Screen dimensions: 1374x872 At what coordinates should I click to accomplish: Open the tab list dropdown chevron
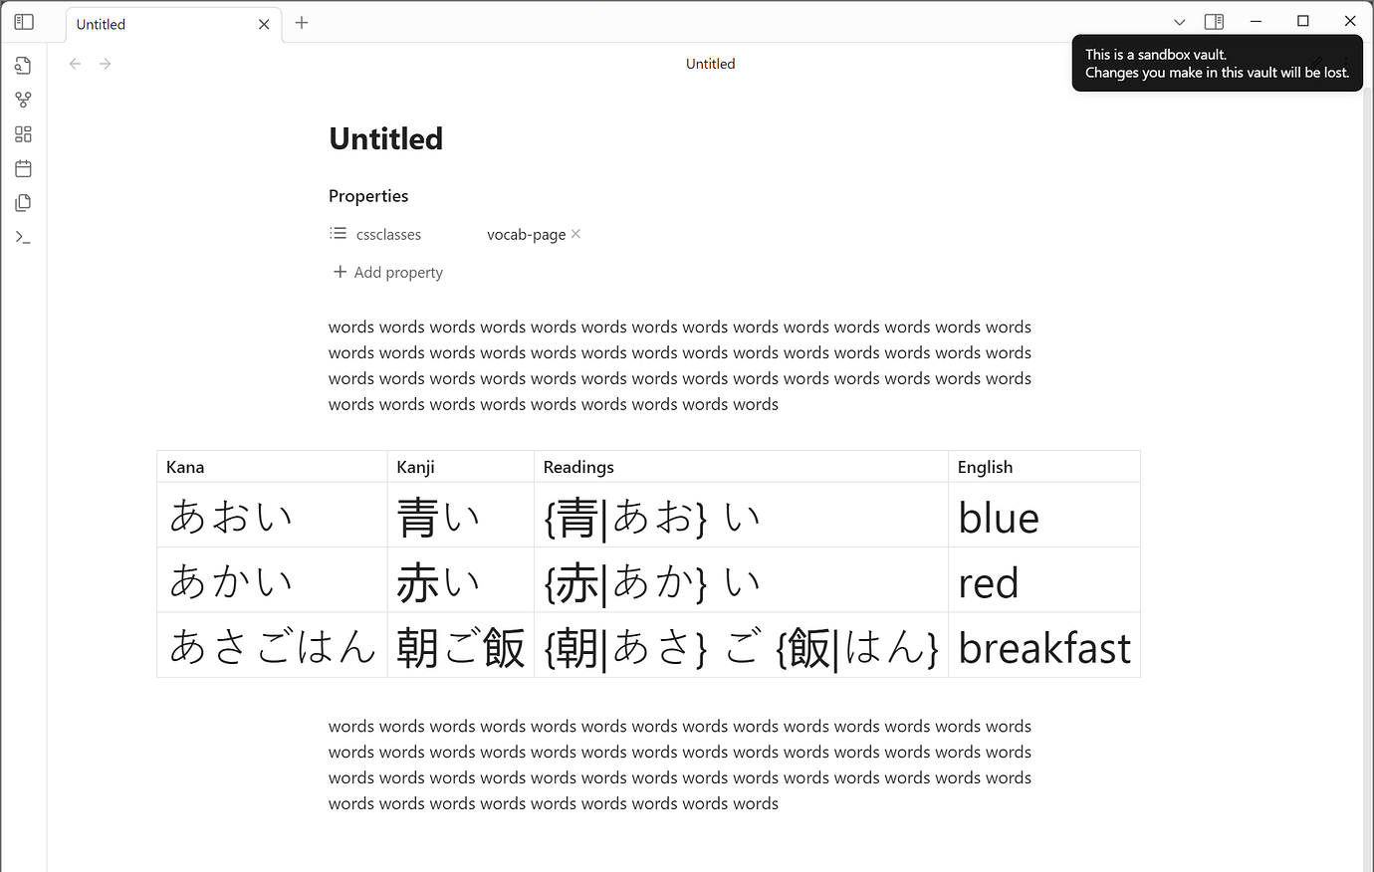(1180, 22)
